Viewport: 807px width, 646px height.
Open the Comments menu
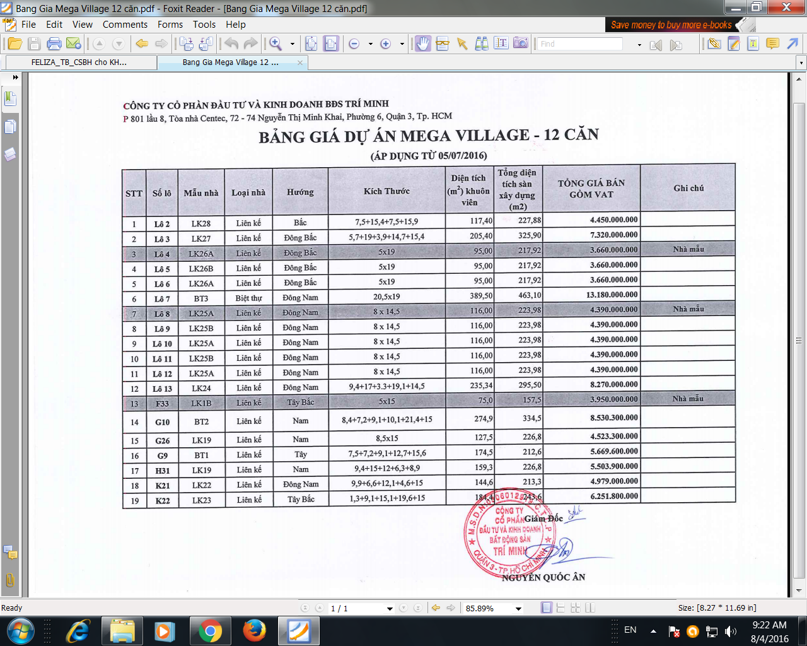(x=125, y=25)
